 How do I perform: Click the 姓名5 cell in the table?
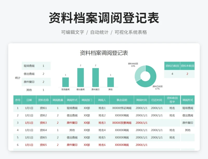pos(102,137)
